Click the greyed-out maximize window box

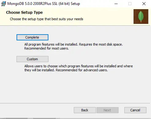click(130, 4)
